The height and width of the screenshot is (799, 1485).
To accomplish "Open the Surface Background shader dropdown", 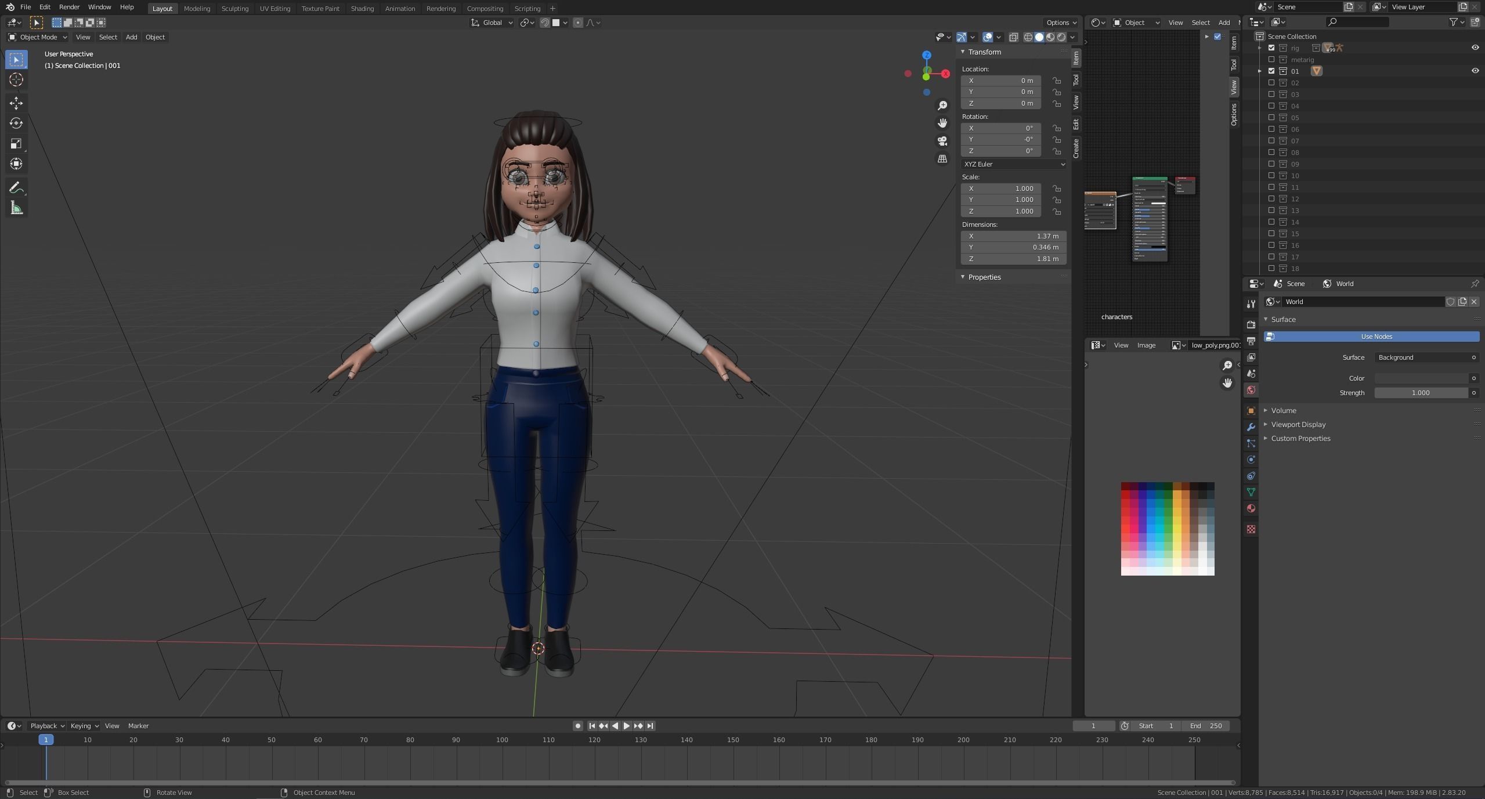I will [x=1426, y=357].
